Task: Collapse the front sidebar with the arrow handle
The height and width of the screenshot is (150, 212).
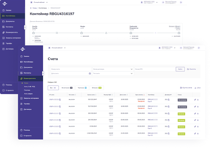Action: click(x=43, y=73)
